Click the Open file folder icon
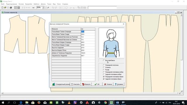The width and height of the screenshot is (187, 105). point(5,8)
